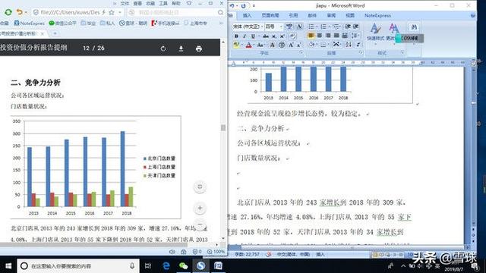The height and width of the screenshot is (273, 486).
Task: Rotate the PDF page
Action: pyautogui.click(x=163, y=49)
